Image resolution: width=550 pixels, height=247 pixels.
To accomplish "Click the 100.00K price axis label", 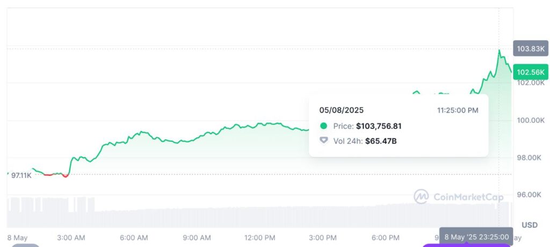I will point(530,120).
